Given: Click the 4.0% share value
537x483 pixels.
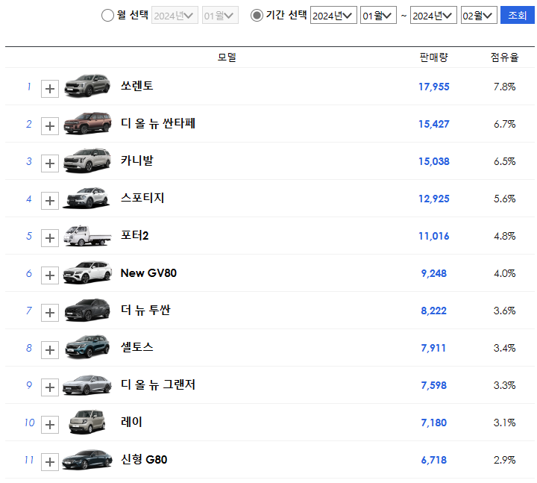Looking at the screenshot, I should click(504, 273).
